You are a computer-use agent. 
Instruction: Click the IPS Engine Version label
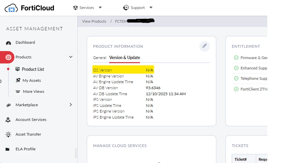(109, 111)
